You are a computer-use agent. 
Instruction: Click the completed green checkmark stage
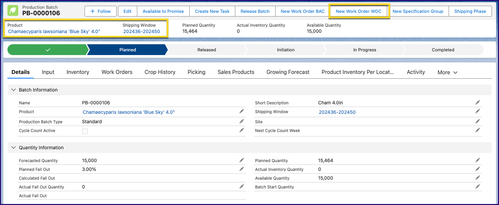click(48, 50)
